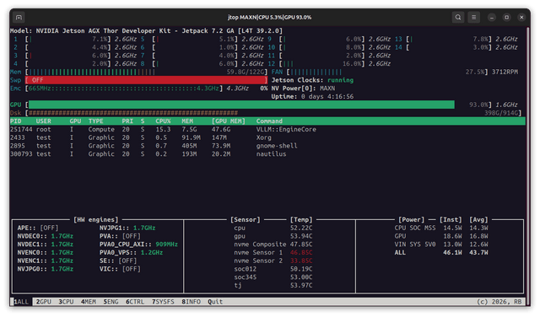Click the Uptime 0 days 4:16:56 text
This screenshot has width=540, height=317.
312,97
